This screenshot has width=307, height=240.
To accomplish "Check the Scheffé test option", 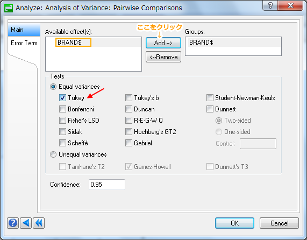I will click(x=62, y=143).
